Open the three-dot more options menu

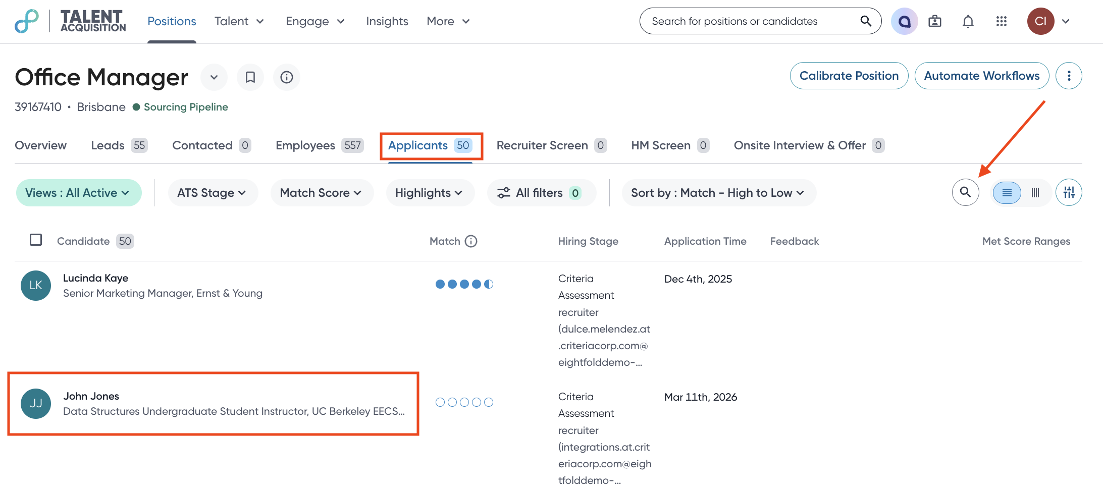pyautogui.click(x=1069, y=76)
